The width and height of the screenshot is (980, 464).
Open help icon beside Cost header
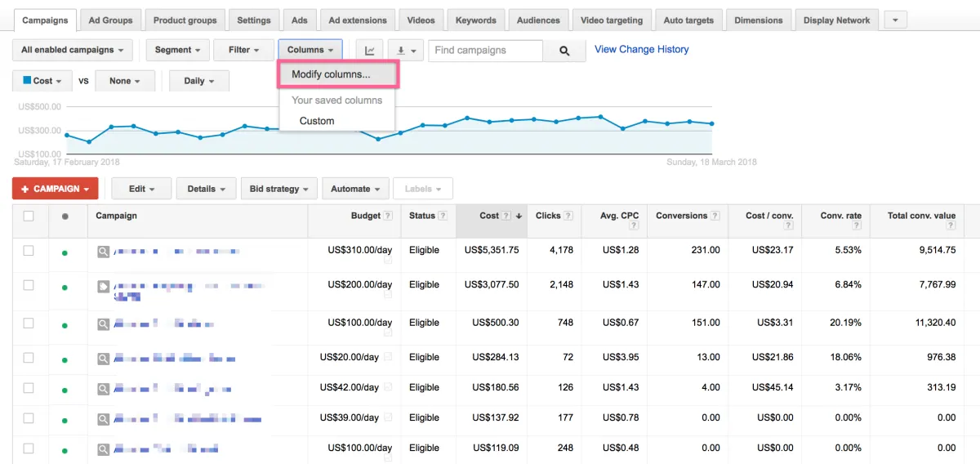(x=506, y=216)
